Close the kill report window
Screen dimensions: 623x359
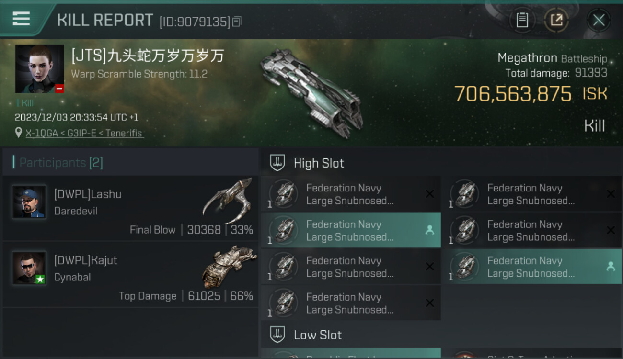(x=599, y=20)
